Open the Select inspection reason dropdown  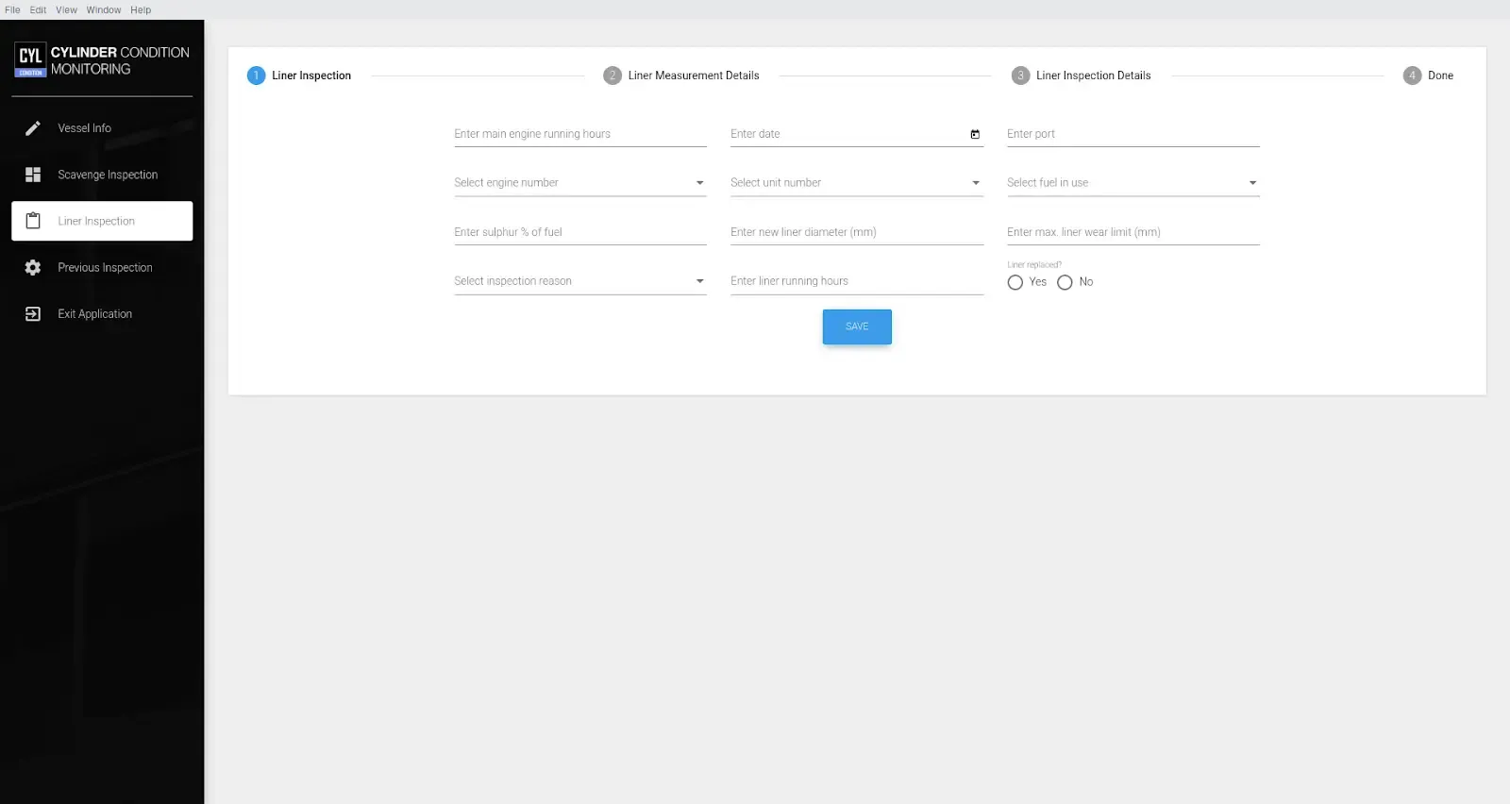click(699, 281)
